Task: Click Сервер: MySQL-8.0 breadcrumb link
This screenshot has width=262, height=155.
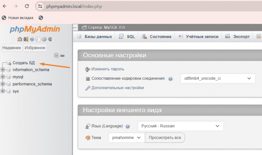Action: 106,28
